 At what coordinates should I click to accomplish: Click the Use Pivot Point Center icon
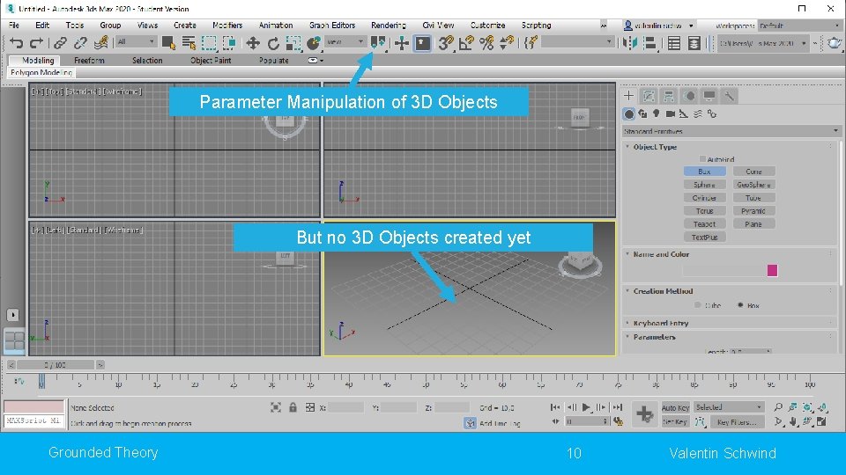point(378,43)
